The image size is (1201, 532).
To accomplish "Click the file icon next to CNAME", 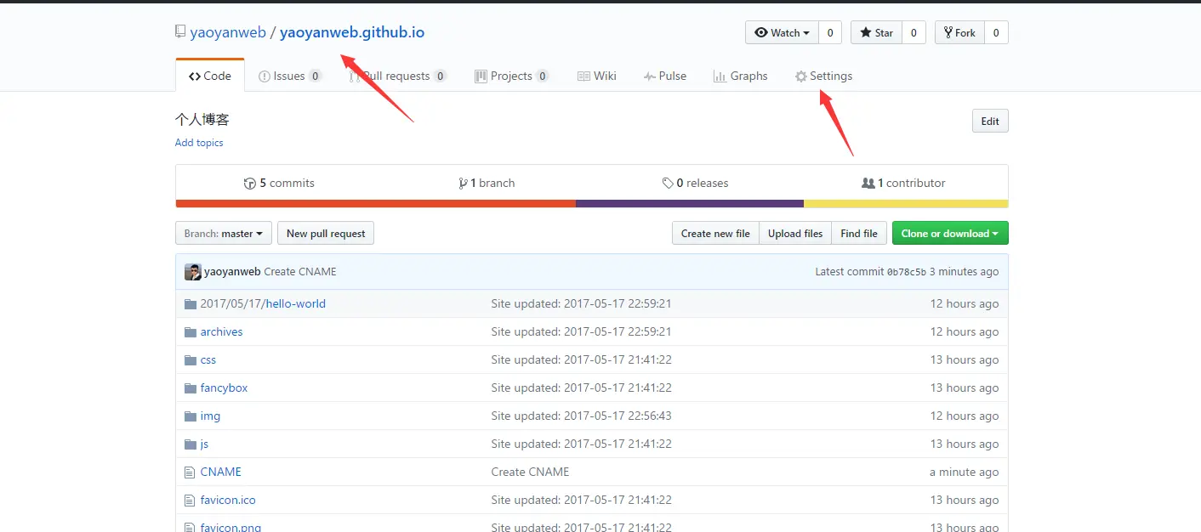I will 190,472.
